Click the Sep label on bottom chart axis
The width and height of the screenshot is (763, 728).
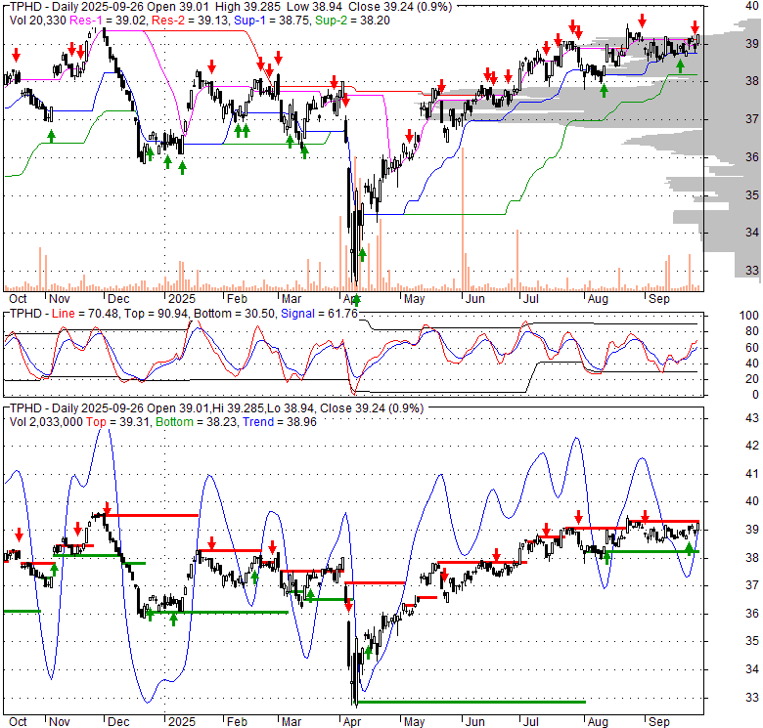pos(659,722)
